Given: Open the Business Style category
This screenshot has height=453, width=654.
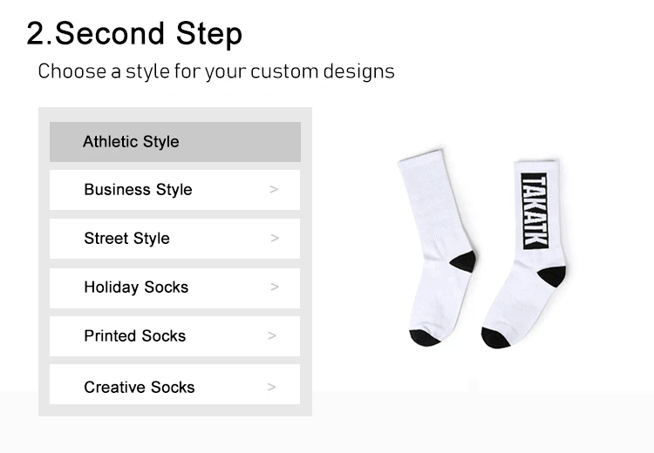Looking at the screenshot, I should click(174, 190).
